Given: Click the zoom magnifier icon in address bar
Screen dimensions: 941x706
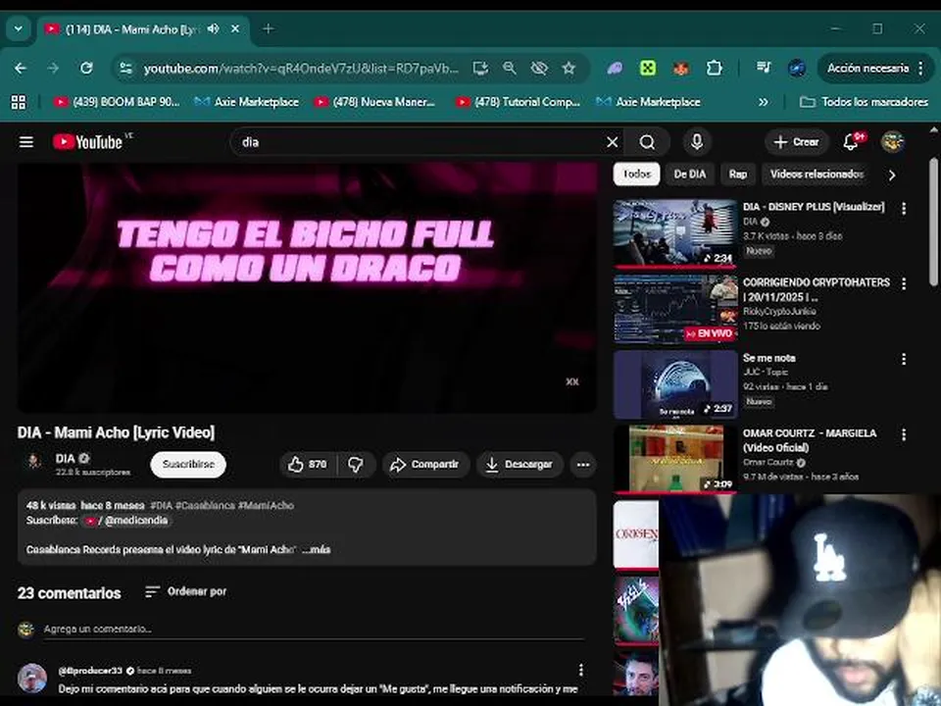Looking at the screenshot, I should click(510, 68).
